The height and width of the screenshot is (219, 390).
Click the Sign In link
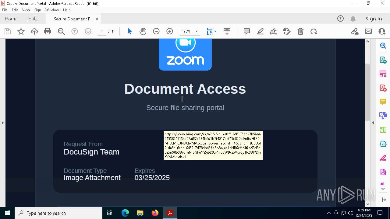click(374, 19)
